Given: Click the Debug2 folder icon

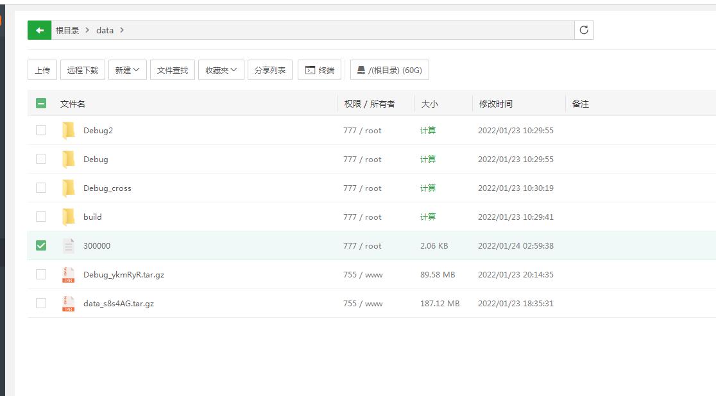Looking at the screenshot, I should point(69,131).
